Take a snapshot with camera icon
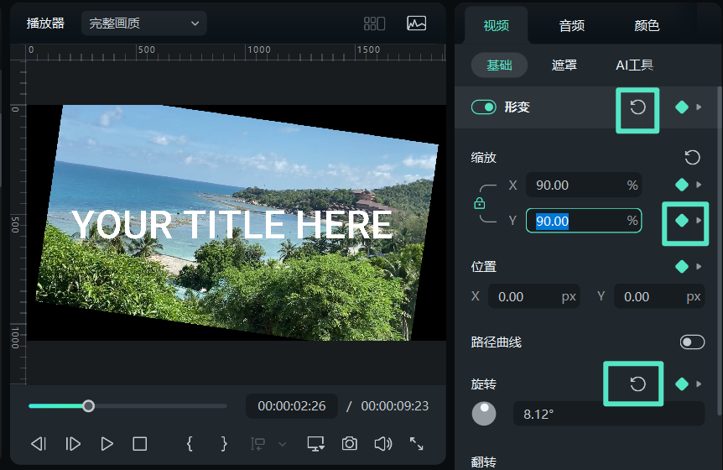Screen dimensions: 723x470 click(350, 444)
